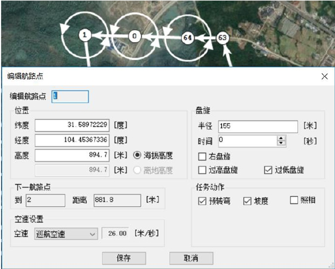335x269 pixels.
Task: Click the 位置 group label
Action: [22, 111]
